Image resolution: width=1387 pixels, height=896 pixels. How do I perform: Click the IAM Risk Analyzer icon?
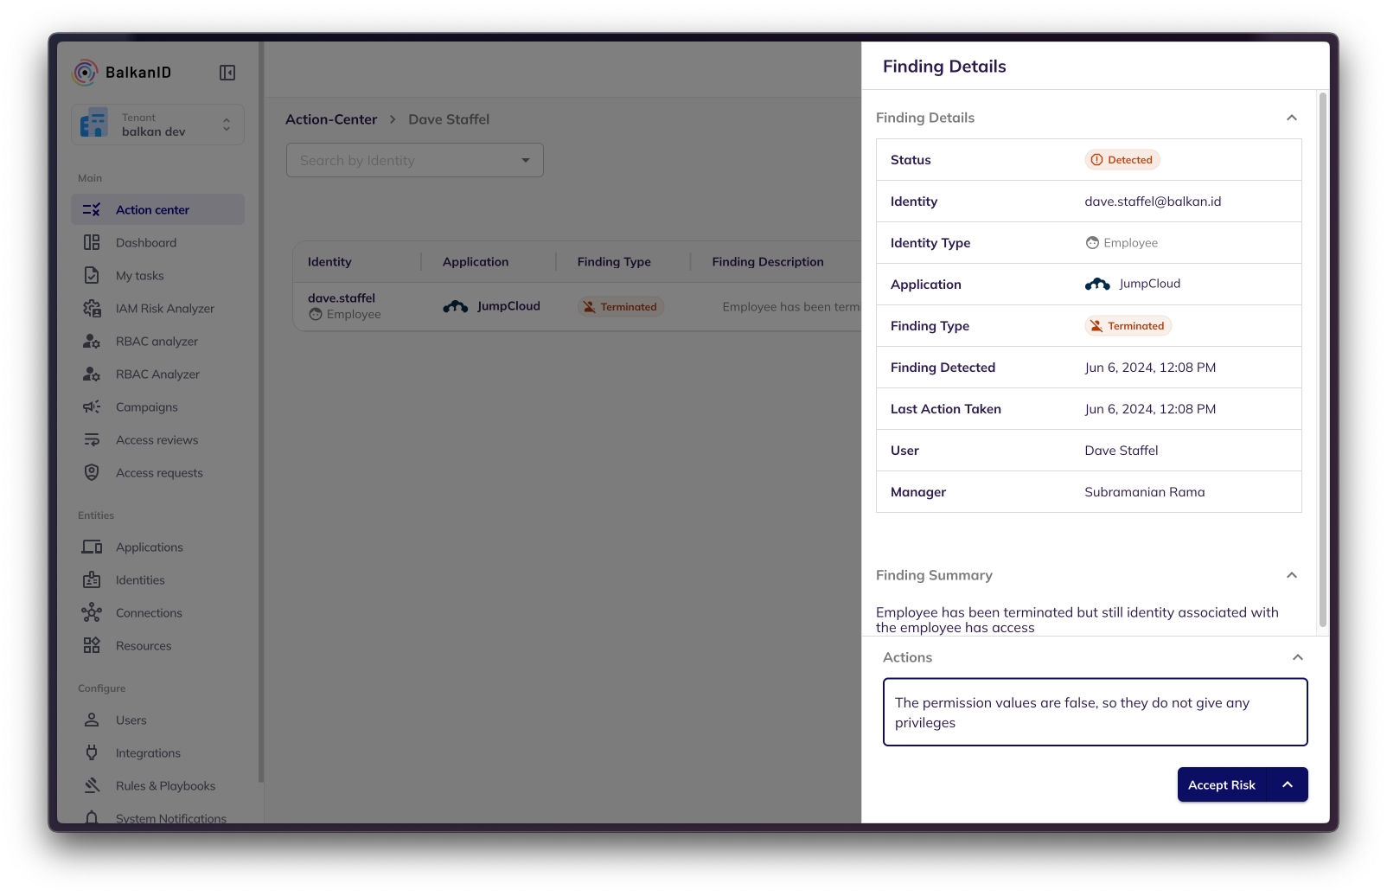pos(92,308)
